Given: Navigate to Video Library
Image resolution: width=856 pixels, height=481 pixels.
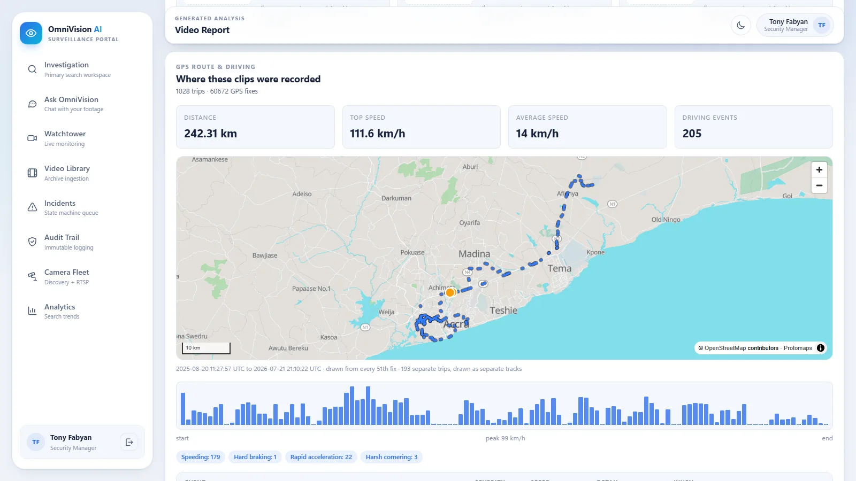Looking at the screenshot, I should point(82,173).
